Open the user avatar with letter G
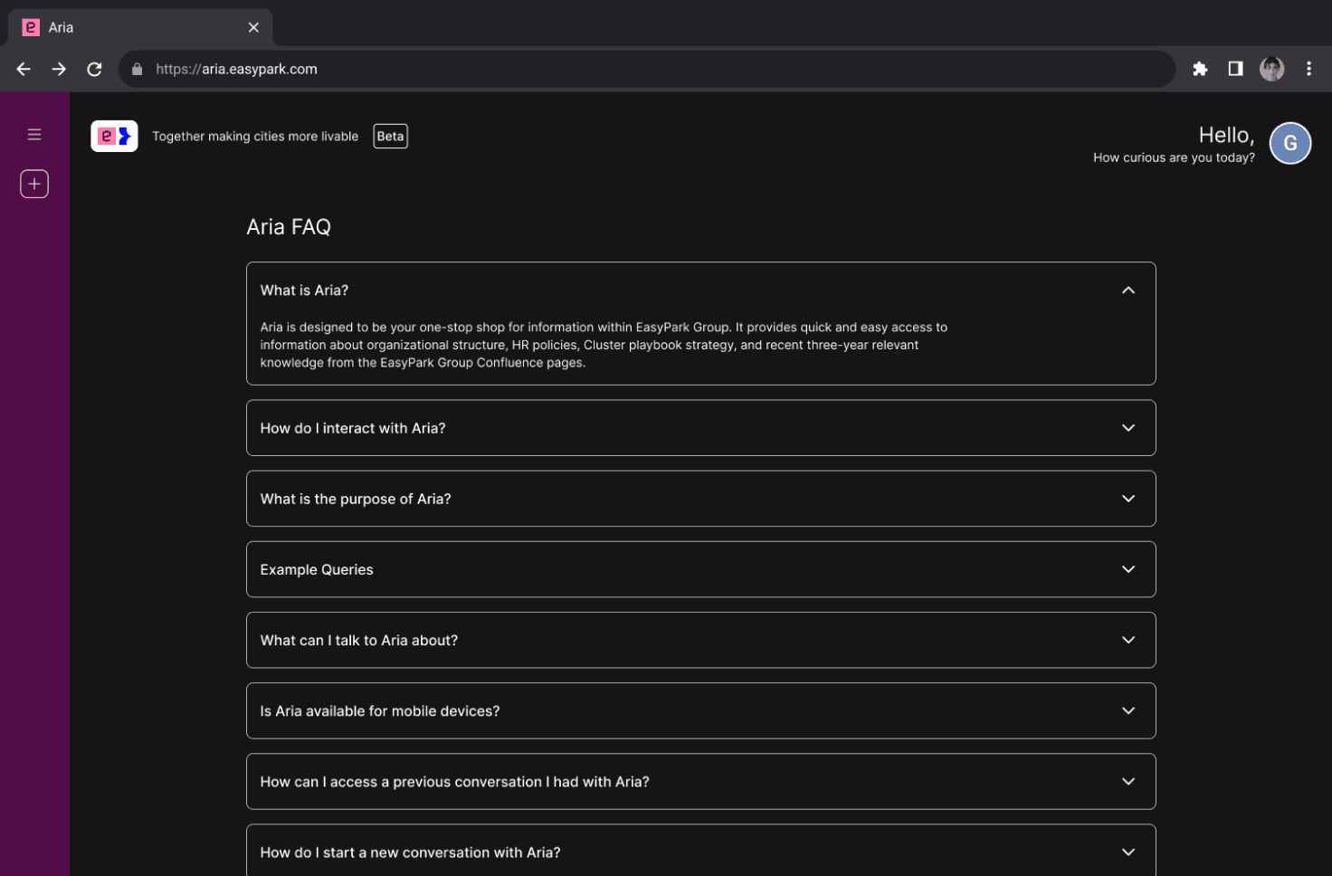Image resolution: width=1332 pixels, height=876 pixels. click(x=1290, y=143)
